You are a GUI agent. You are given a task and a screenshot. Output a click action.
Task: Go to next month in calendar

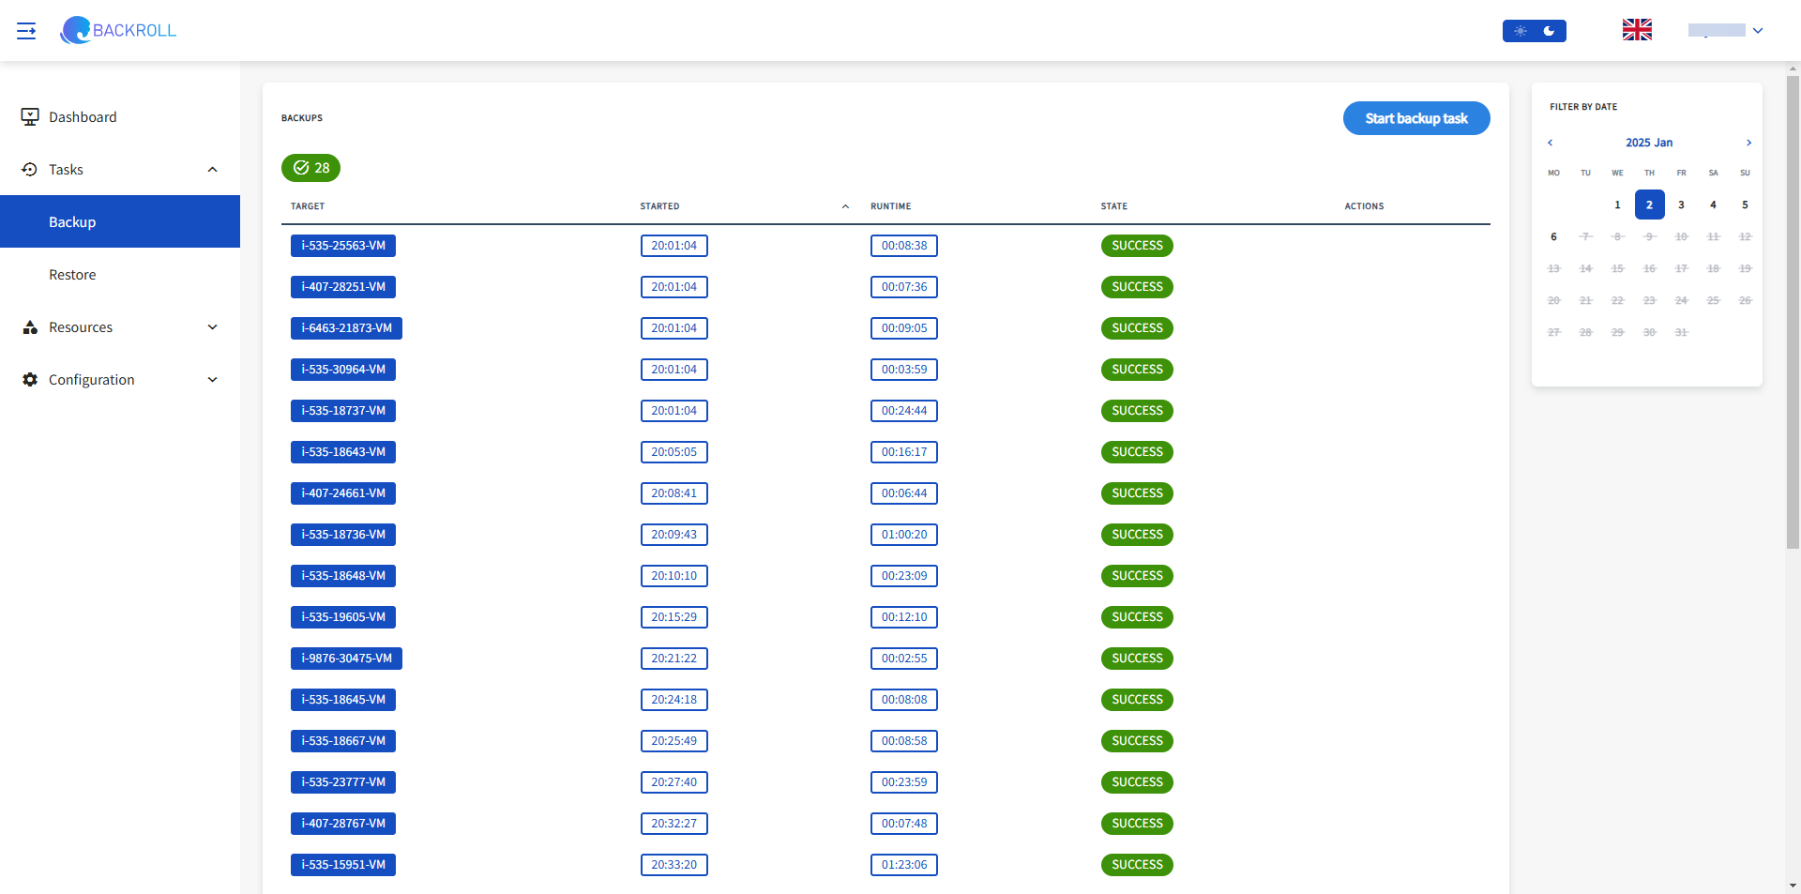click(x=1748, y=143)
